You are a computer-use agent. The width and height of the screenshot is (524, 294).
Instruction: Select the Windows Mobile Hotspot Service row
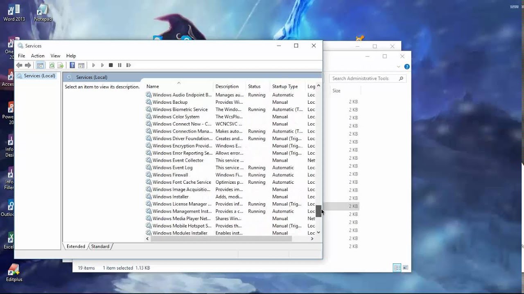[x=230, y=226]
